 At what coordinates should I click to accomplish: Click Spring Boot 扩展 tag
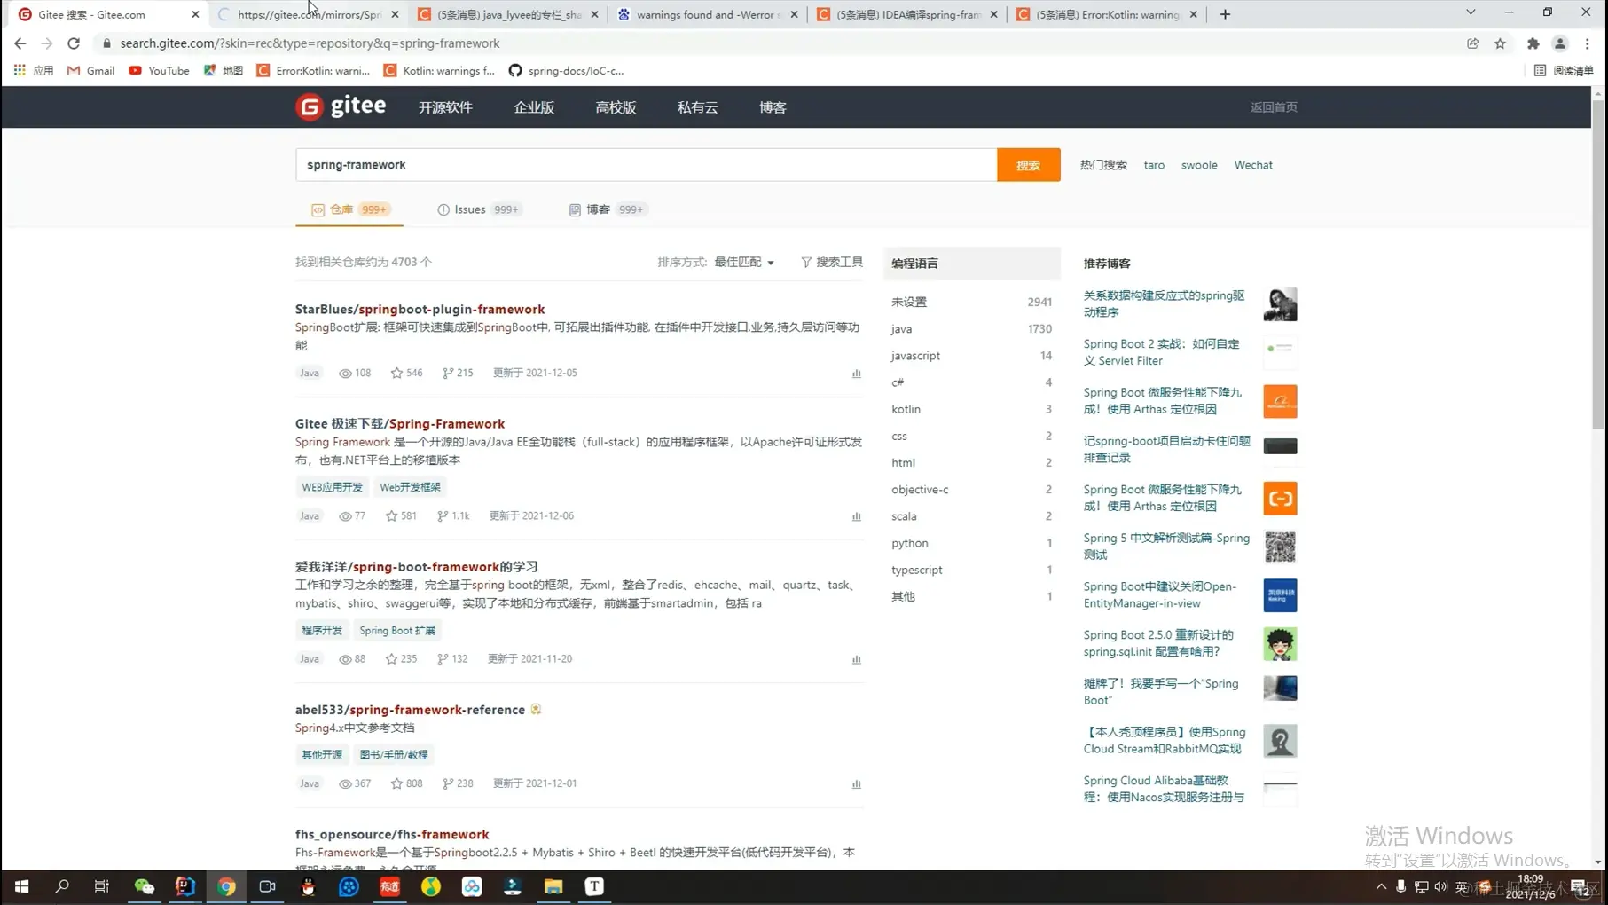397,630
